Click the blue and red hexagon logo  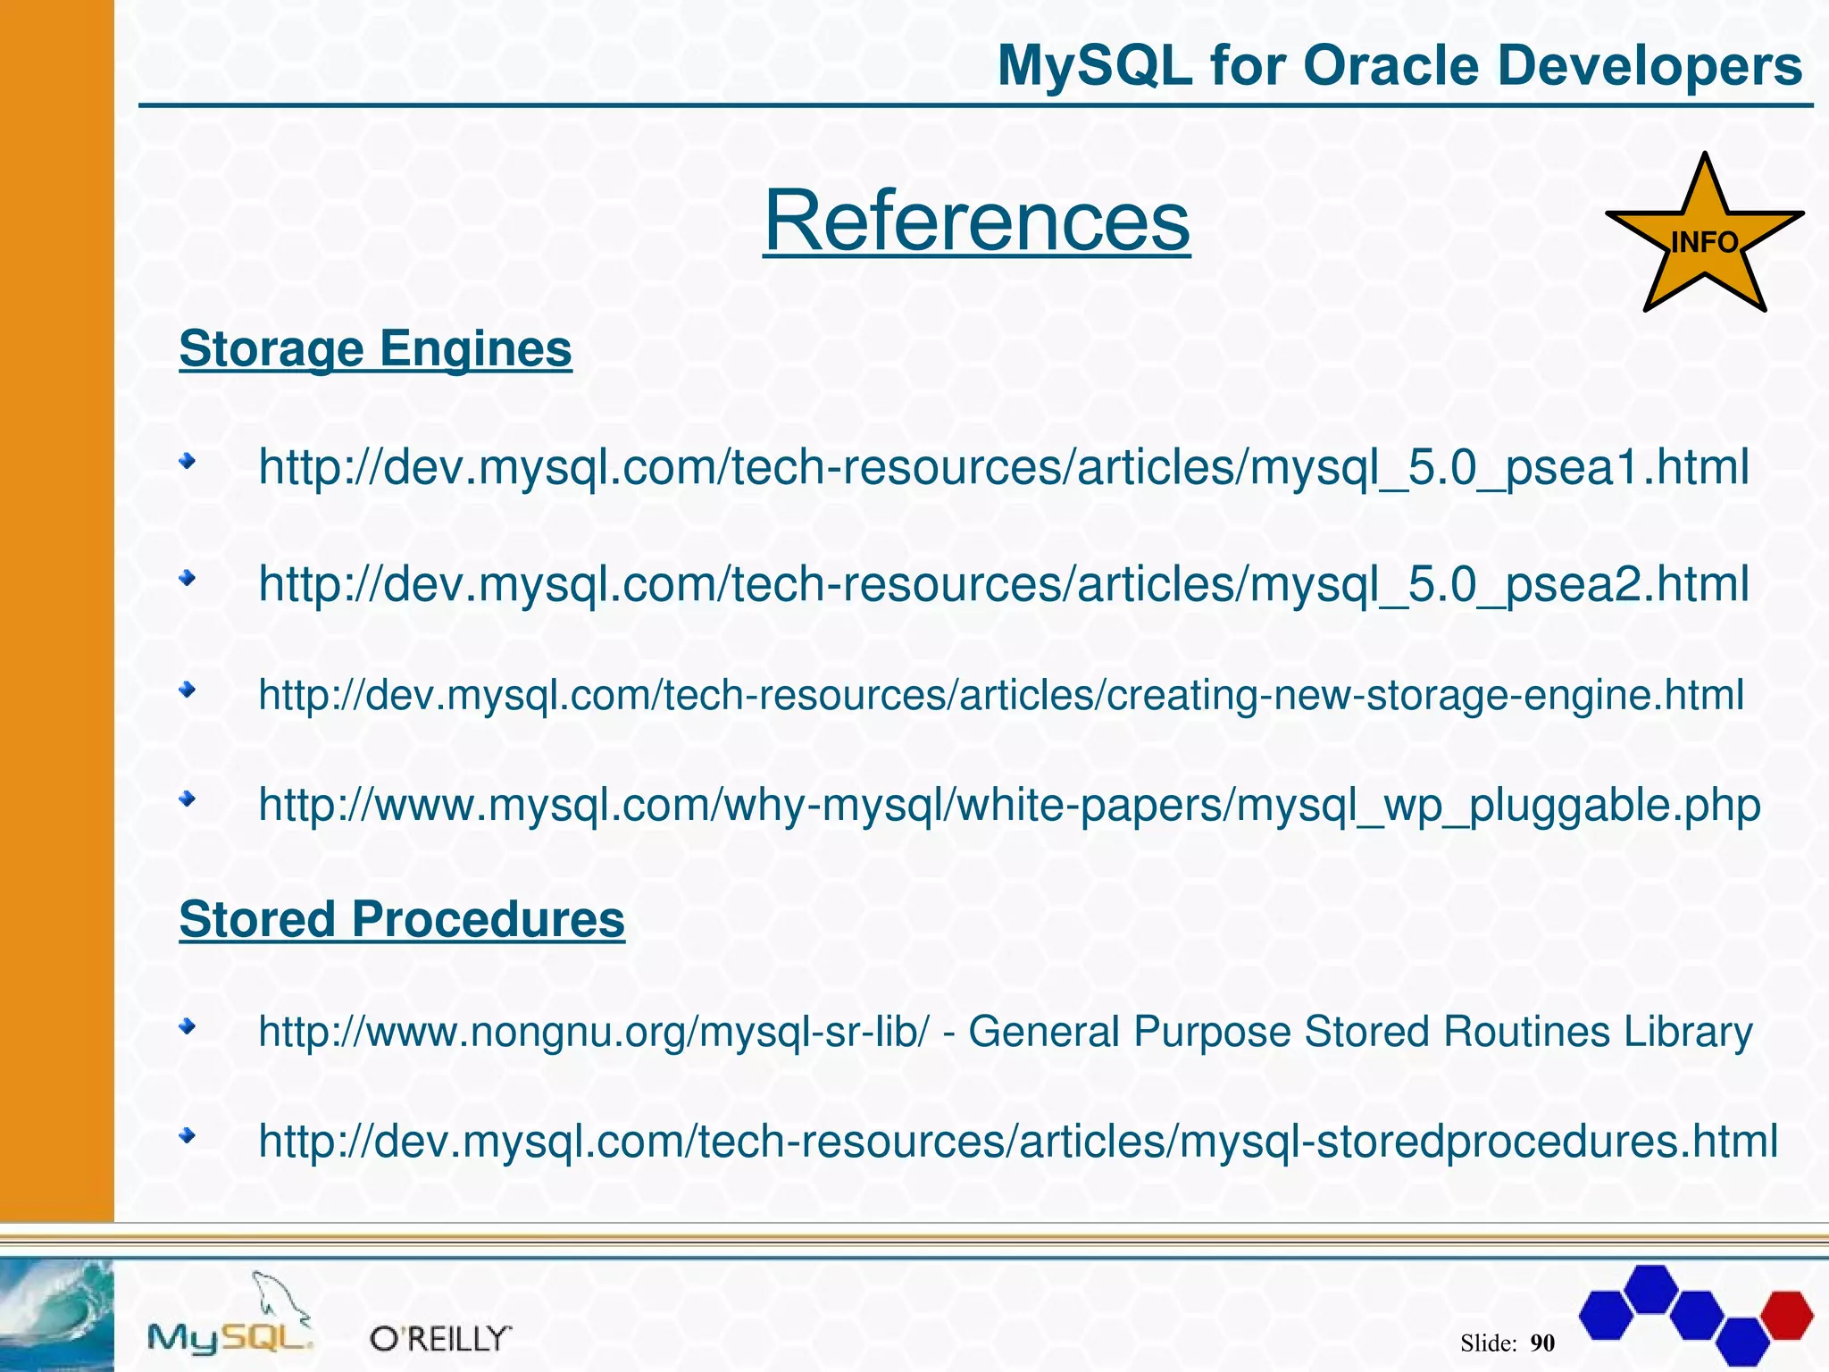[1696, 1314]
